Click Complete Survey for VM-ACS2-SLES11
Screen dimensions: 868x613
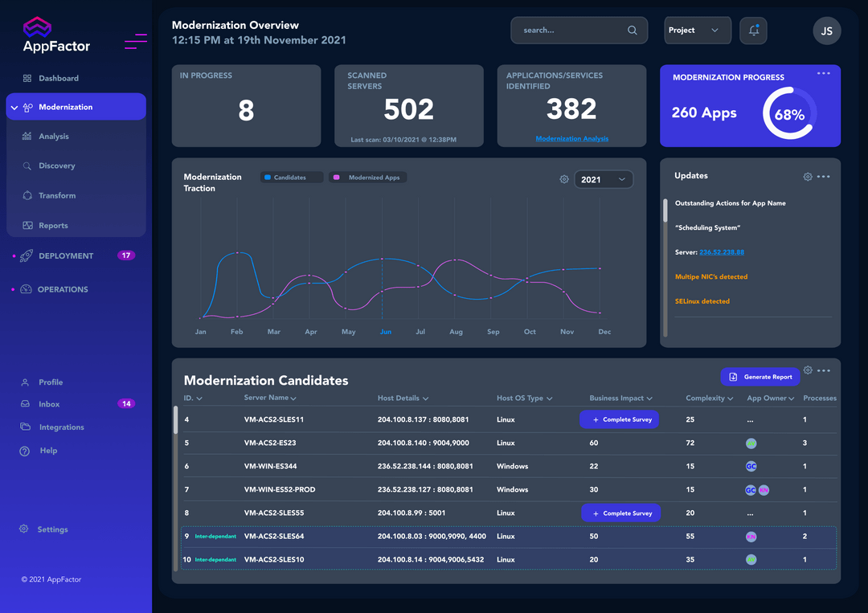click(619, 419)
